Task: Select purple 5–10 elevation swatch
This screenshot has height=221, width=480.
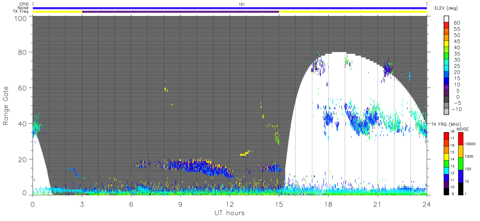Action: (x=446, y=87)
